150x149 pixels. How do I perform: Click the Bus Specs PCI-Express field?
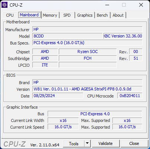click(87, 43)
